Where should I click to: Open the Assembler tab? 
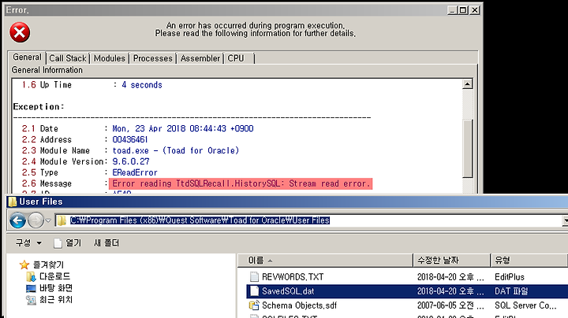[x=200, y=58]
